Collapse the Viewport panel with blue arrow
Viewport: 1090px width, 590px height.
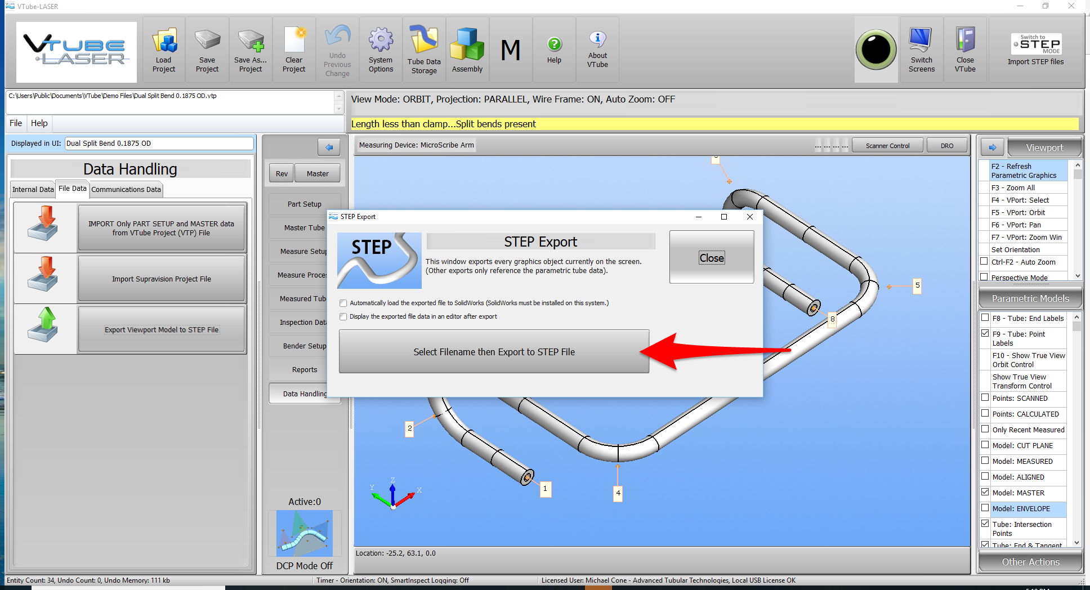[992, 147]
